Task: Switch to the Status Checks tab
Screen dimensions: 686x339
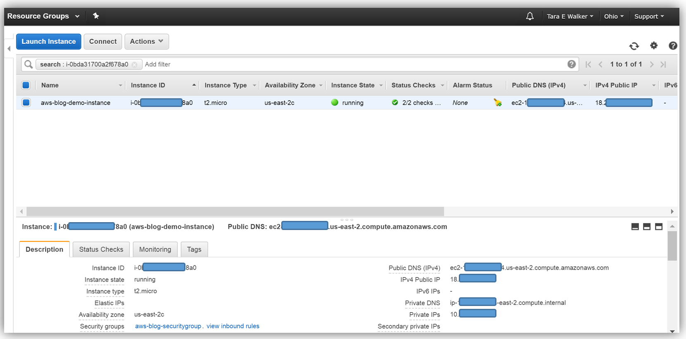Action: [101, 249]
